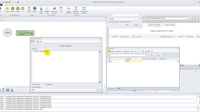Click the first save disk icon
The width and height of the screenshot is (200, 112).
pyautogui.click(x=7, y=2)
